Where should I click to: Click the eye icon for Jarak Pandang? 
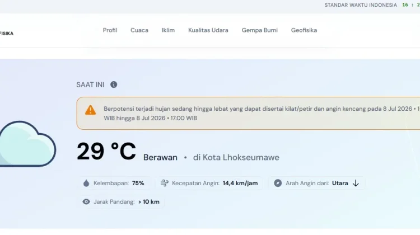pos(86,201)
